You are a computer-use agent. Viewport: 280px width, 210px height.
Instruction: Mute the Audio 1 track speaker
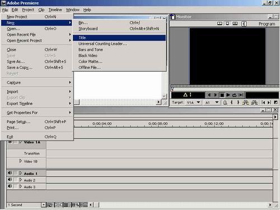click(10, 173)
